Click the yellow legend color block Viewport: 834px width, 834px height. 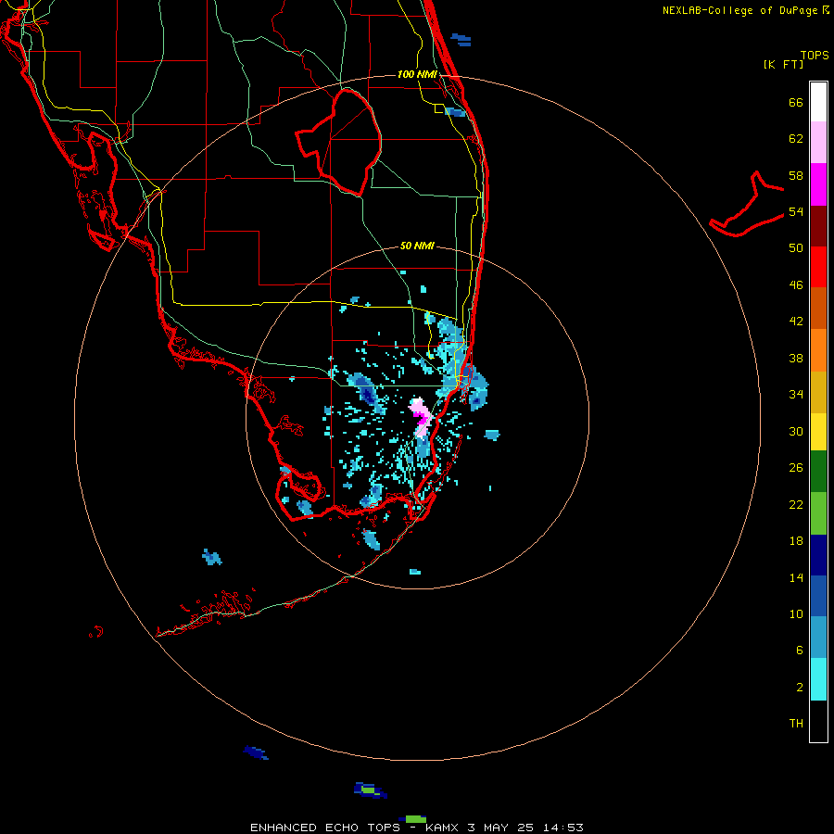818,432
